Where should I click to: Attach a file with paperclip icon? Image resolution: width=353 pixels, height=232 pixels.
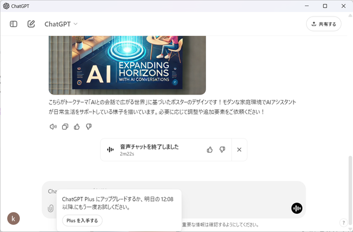point(51,208)
